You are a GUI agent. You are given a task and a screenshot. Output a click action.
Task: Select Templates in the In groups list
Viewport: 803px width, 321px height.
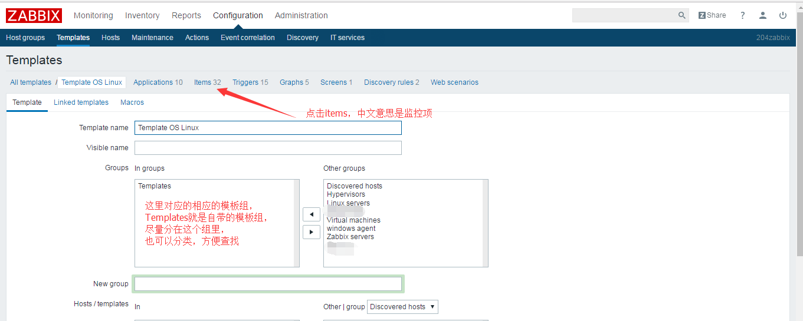155,186
